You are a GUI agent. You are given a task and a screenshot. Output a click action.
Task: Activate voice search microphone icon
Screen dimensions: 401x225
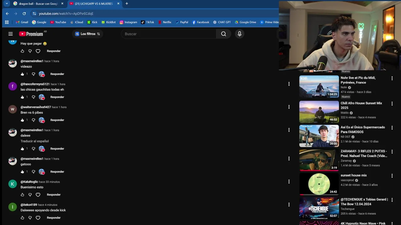(x=240, y=34)
